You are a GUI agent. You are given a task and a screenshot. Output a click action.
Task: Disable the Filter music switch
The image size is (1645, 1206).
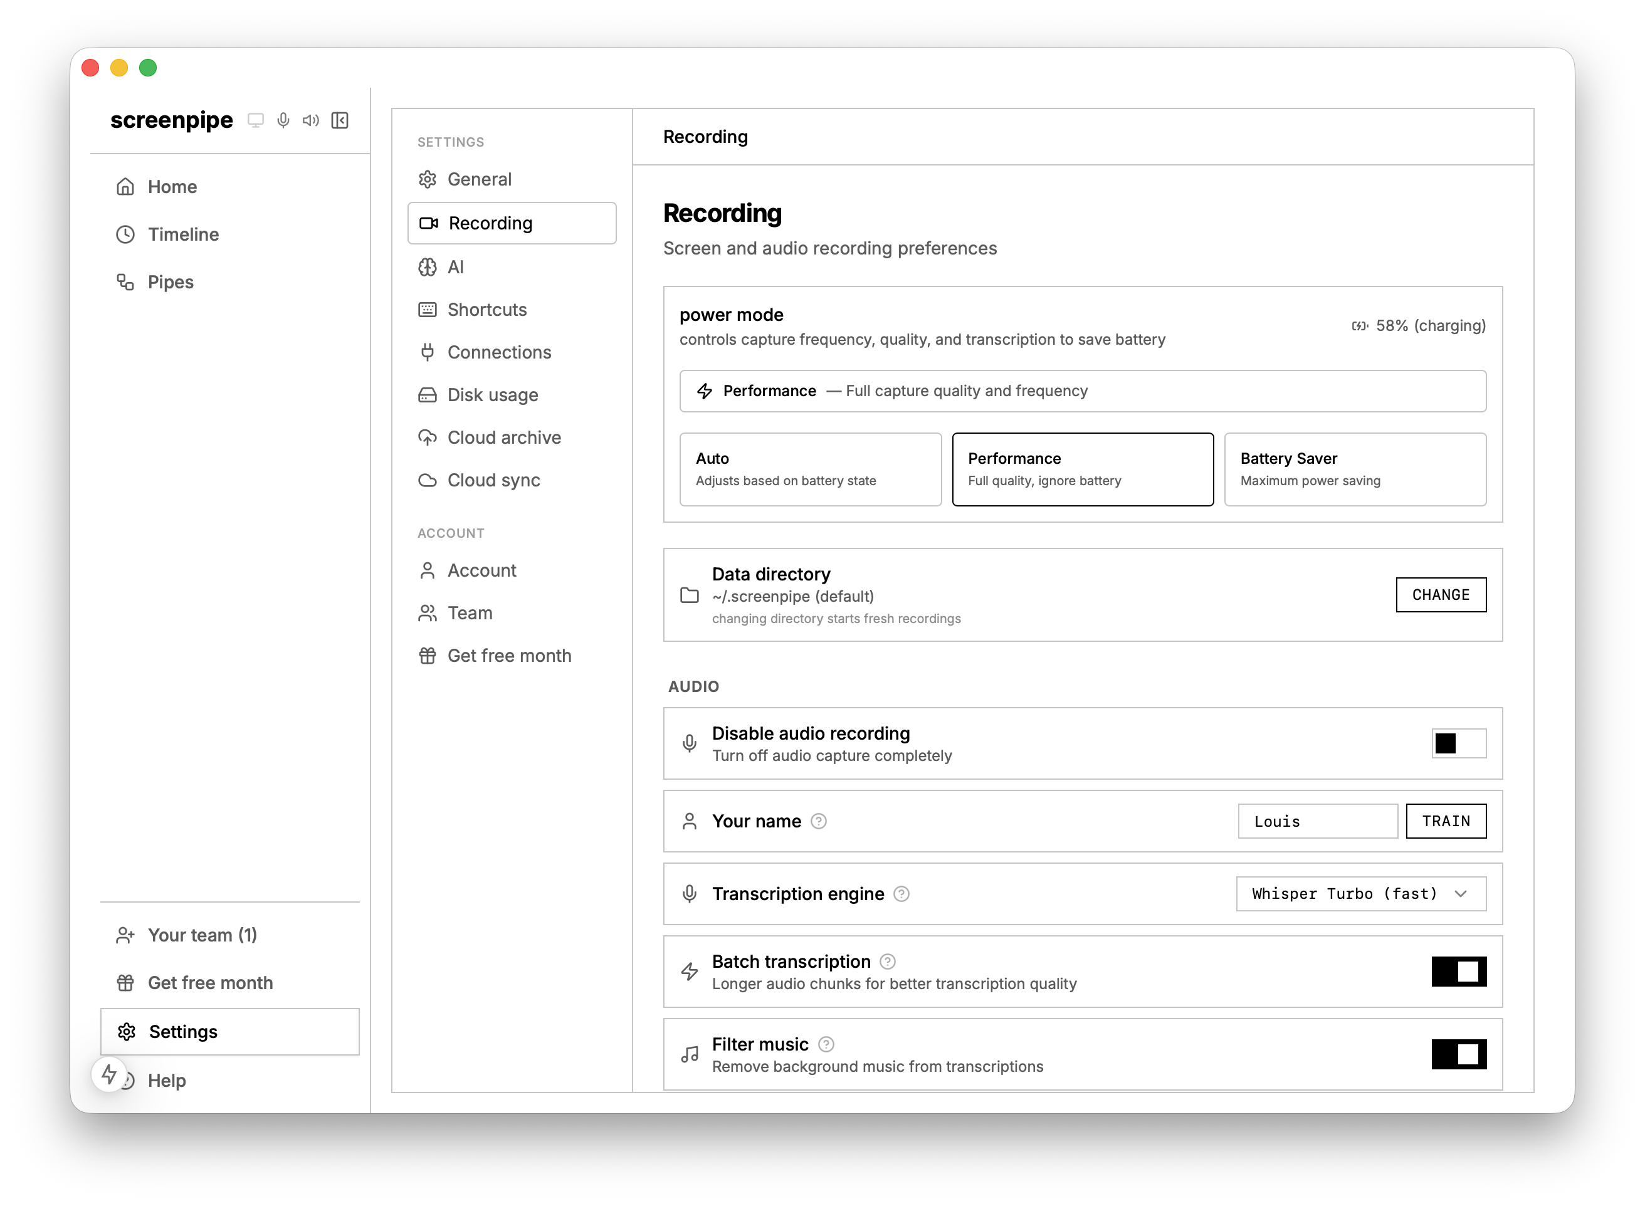(1458, 1054)
